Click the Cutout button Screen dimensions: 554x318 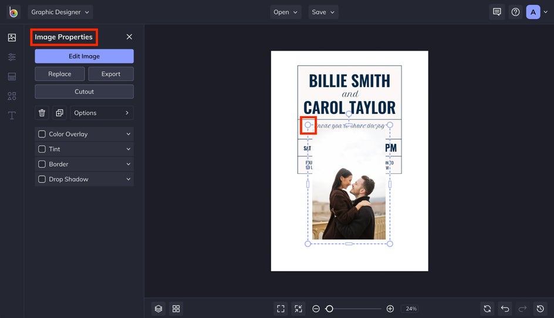click(x=84, y=92)
